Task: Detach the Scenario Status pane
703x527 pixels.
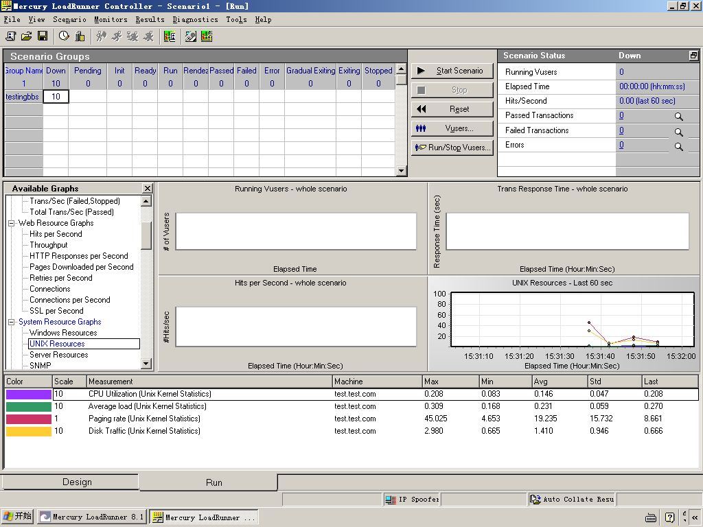Action: point(693,56)
